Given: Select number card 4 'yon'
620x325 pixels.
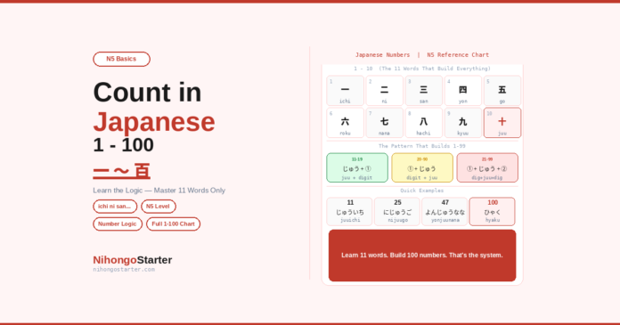Looking at the screenshot, I should tap(463, 91).
